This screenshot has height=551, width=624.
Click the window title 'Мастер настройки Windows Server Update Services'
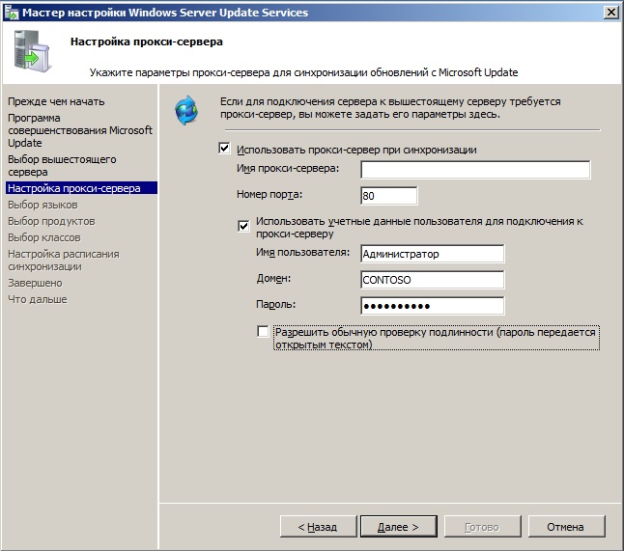(x=165, y=13)
